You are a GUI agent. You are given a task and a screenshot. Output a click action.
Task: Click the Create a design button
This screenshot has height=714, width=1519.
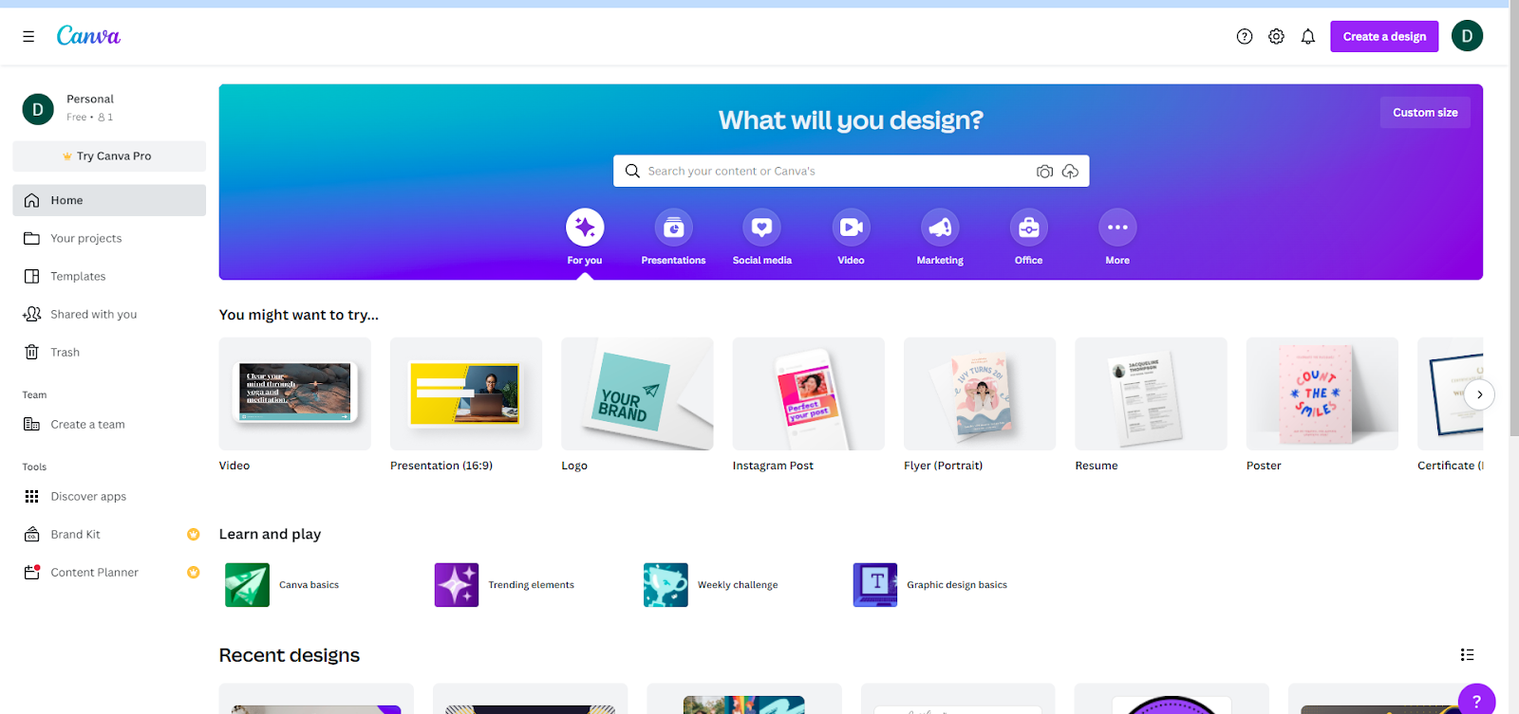tap(1384, 36)
